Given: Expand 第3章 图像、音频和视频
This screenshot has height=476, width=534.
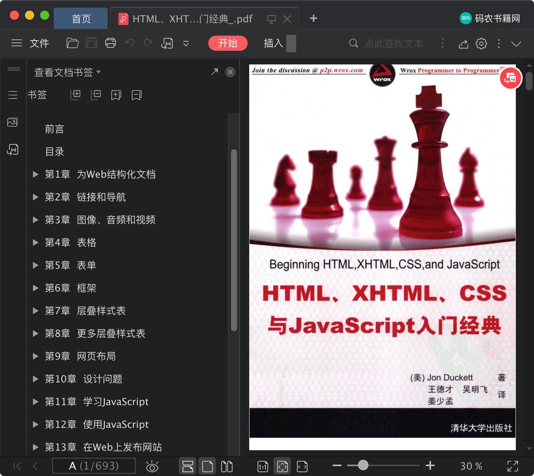Looking at the screenshot, I should [36, 220].
